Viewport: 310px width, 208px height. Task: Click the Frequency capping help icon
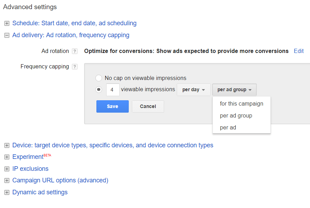[74, 66]
